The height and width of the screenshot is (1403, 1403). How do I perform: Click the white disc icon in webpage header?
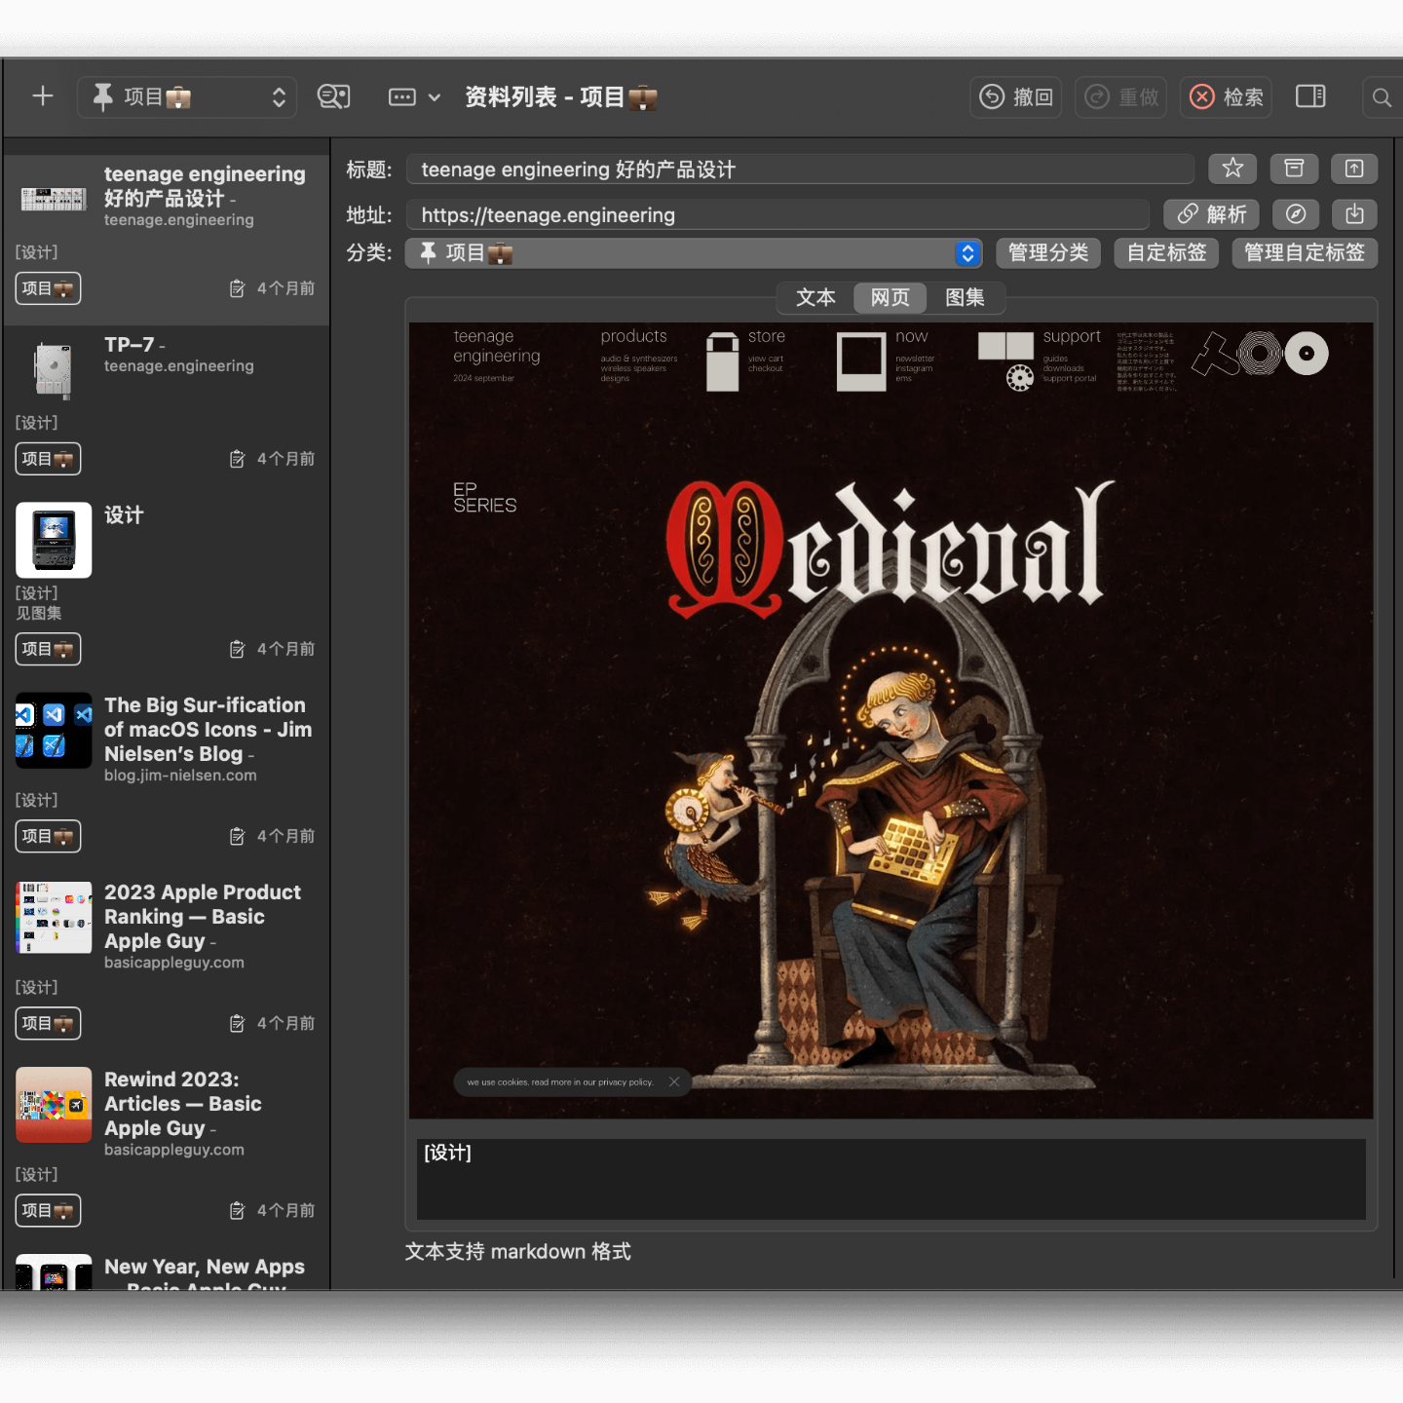(1307, 354)
